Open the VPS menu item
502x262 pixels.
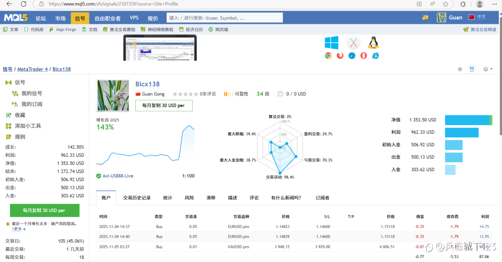pos(134,18)
